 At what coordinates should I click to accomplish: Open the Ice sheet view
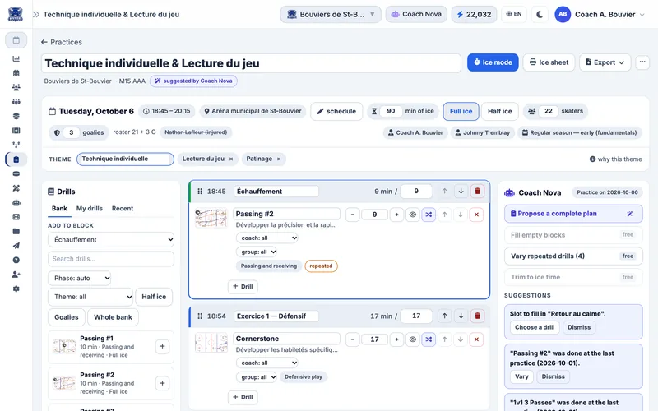pyautogui.click(x=549, y=62)
